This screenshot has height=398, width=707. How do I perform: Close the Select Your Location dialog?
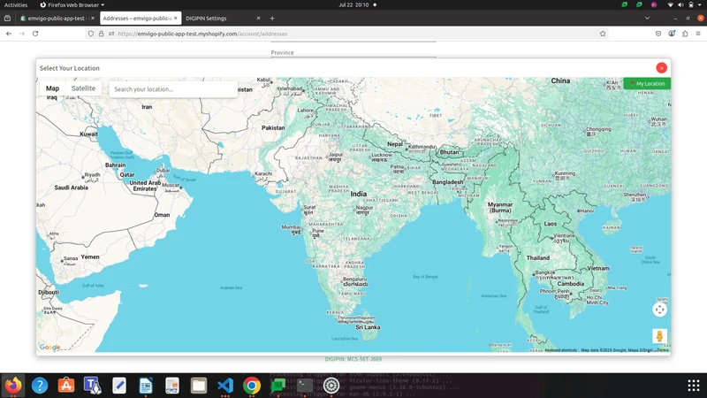(x=661, y=68)
